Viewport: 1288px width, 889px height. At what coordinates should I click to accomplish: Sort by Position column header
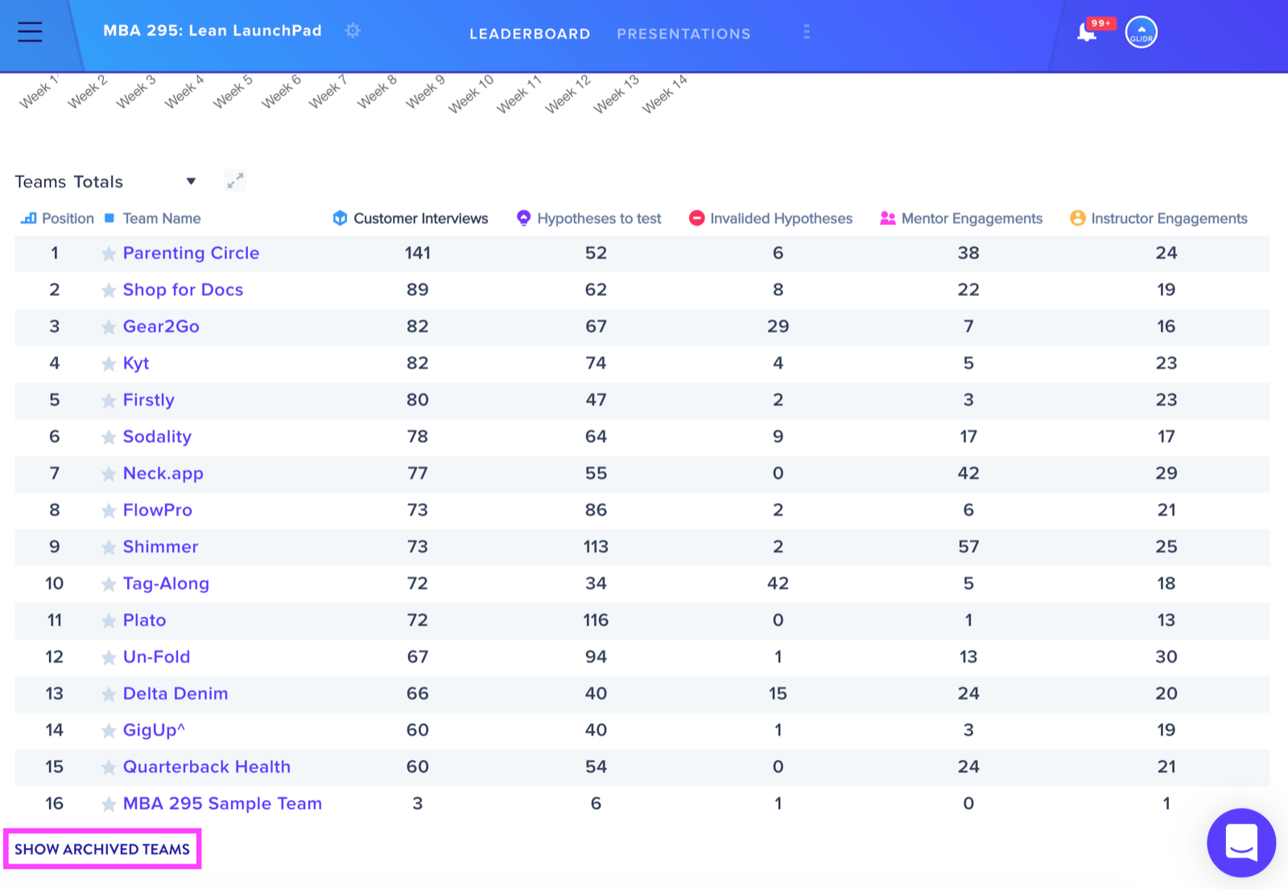[x=57, y=218]
